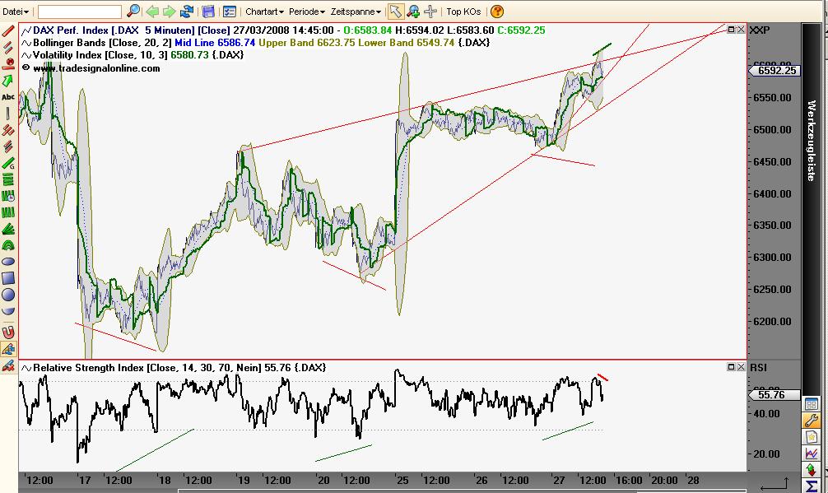Select the green fan lines tool
Viewport: 828px width, 493px height.
pos(8,229)
